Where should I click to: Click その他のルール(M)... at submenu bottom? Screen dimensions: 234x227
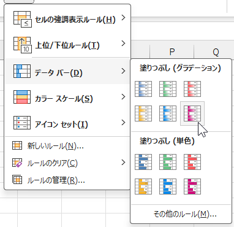coord(181,214)
